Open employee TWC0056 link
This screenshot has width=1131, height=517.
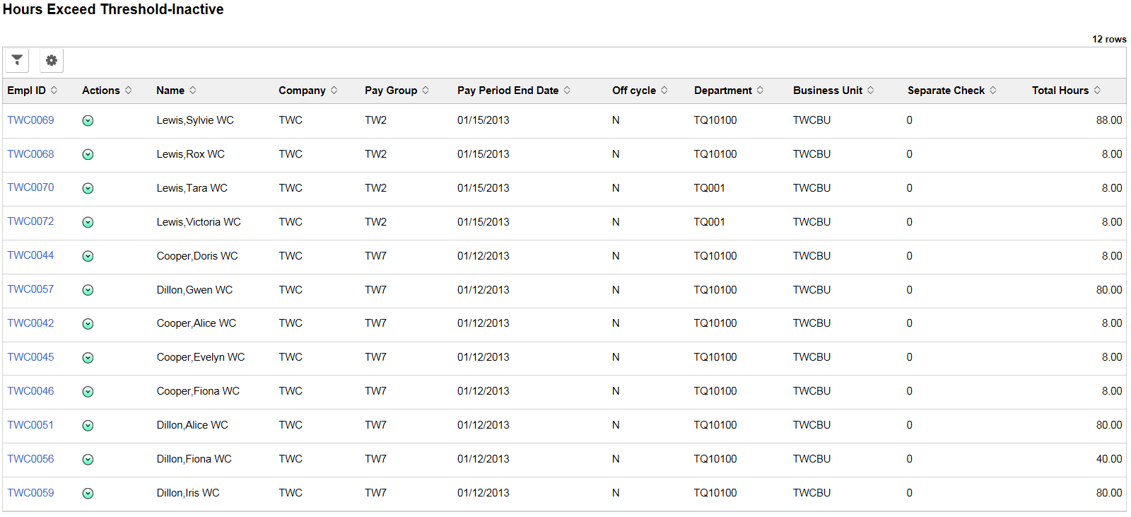coord(30,459)
